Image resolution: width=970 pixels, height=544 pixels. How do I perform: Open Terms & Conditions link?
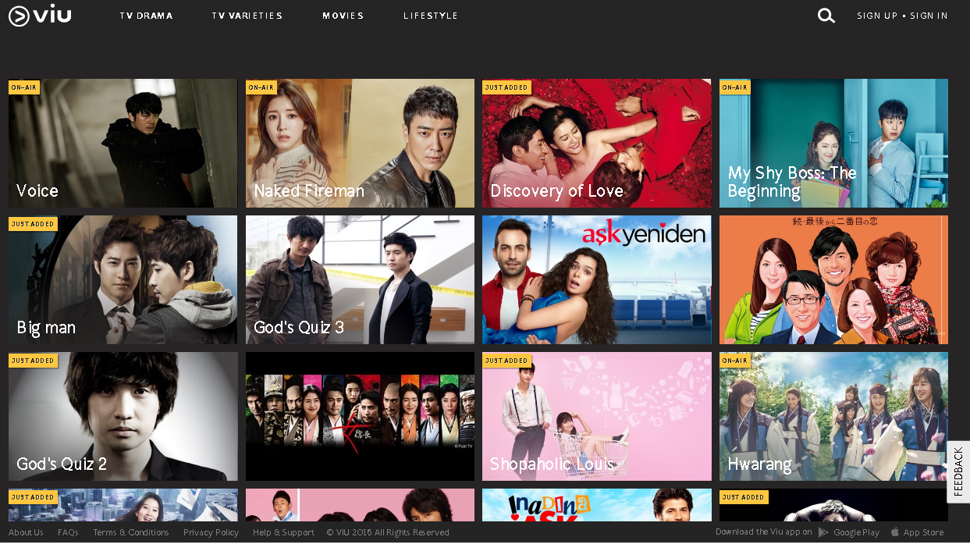coord(131,532)
